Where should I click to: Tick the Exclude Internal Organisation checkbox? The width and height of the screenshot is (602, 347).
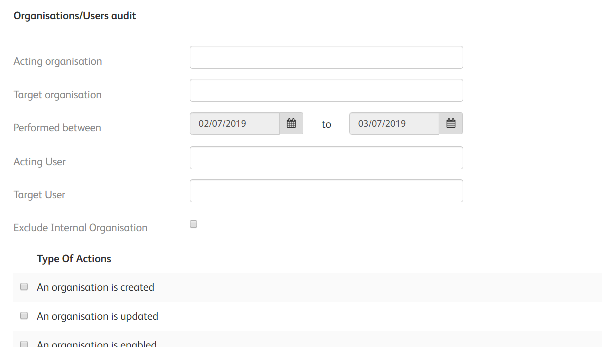(194, 224)
